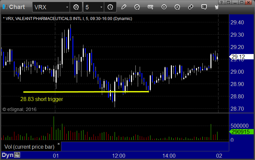The height and width of the screenshot is (160, 255).
Task: Click the Dyn mode label
Action: coord(7,155)
